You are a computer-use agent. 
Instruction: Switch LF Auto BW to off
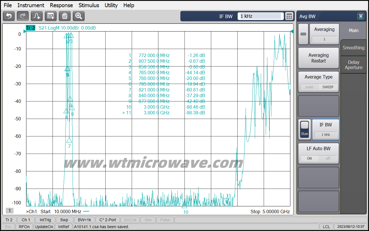coord(327,158)
